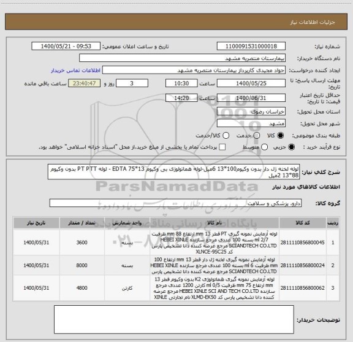
Task: Click the کد کالا column header
Action: (303, 223)
